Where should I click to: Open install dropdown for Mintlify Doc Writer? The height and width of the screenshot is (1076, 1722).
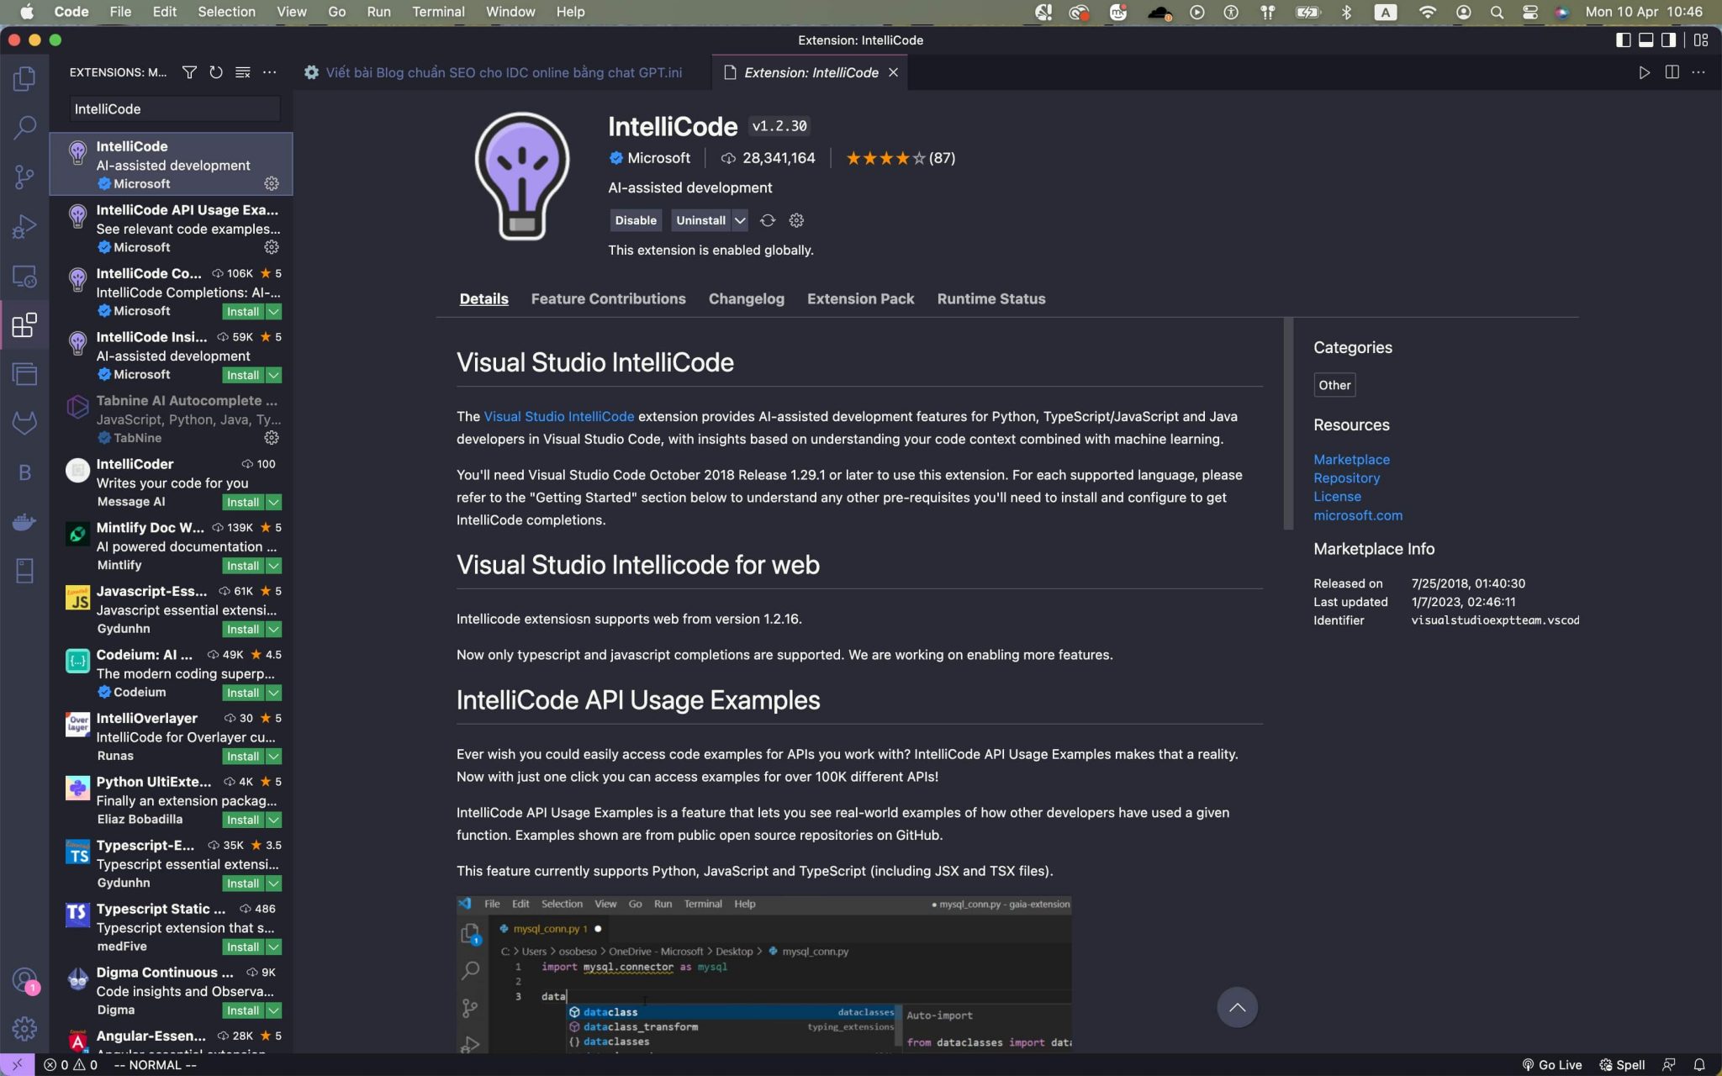tap(274, 566)
